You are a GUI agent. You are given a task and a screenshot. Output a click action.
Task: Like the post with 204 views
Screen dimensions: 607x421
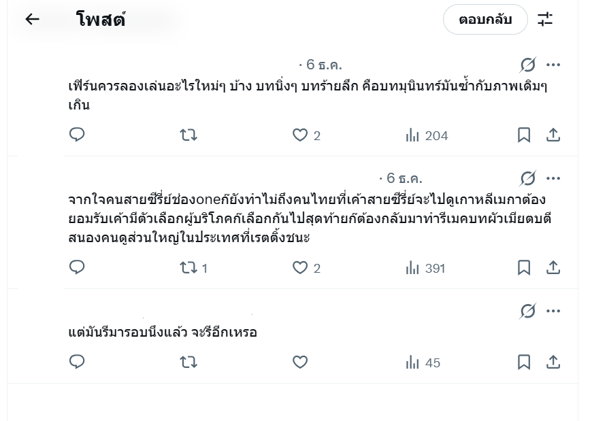300,135
